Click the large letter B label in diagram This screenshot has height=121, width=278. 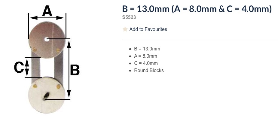(75, 70)
